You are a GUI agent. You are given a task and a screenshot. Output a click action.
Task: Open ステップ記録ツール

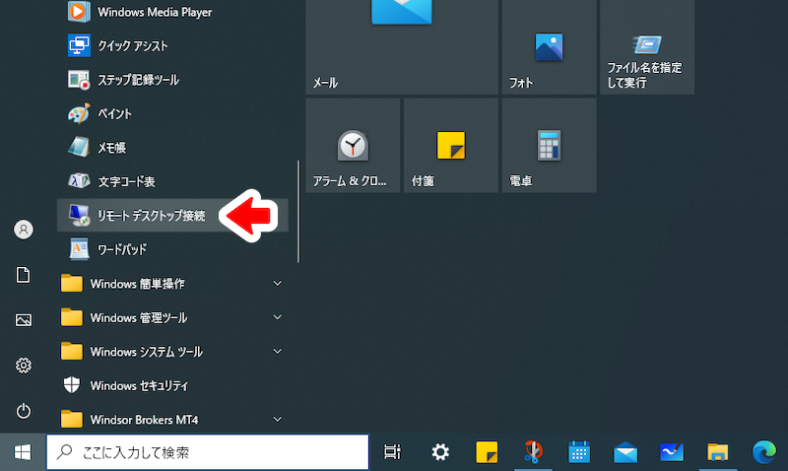pos(172,80)
